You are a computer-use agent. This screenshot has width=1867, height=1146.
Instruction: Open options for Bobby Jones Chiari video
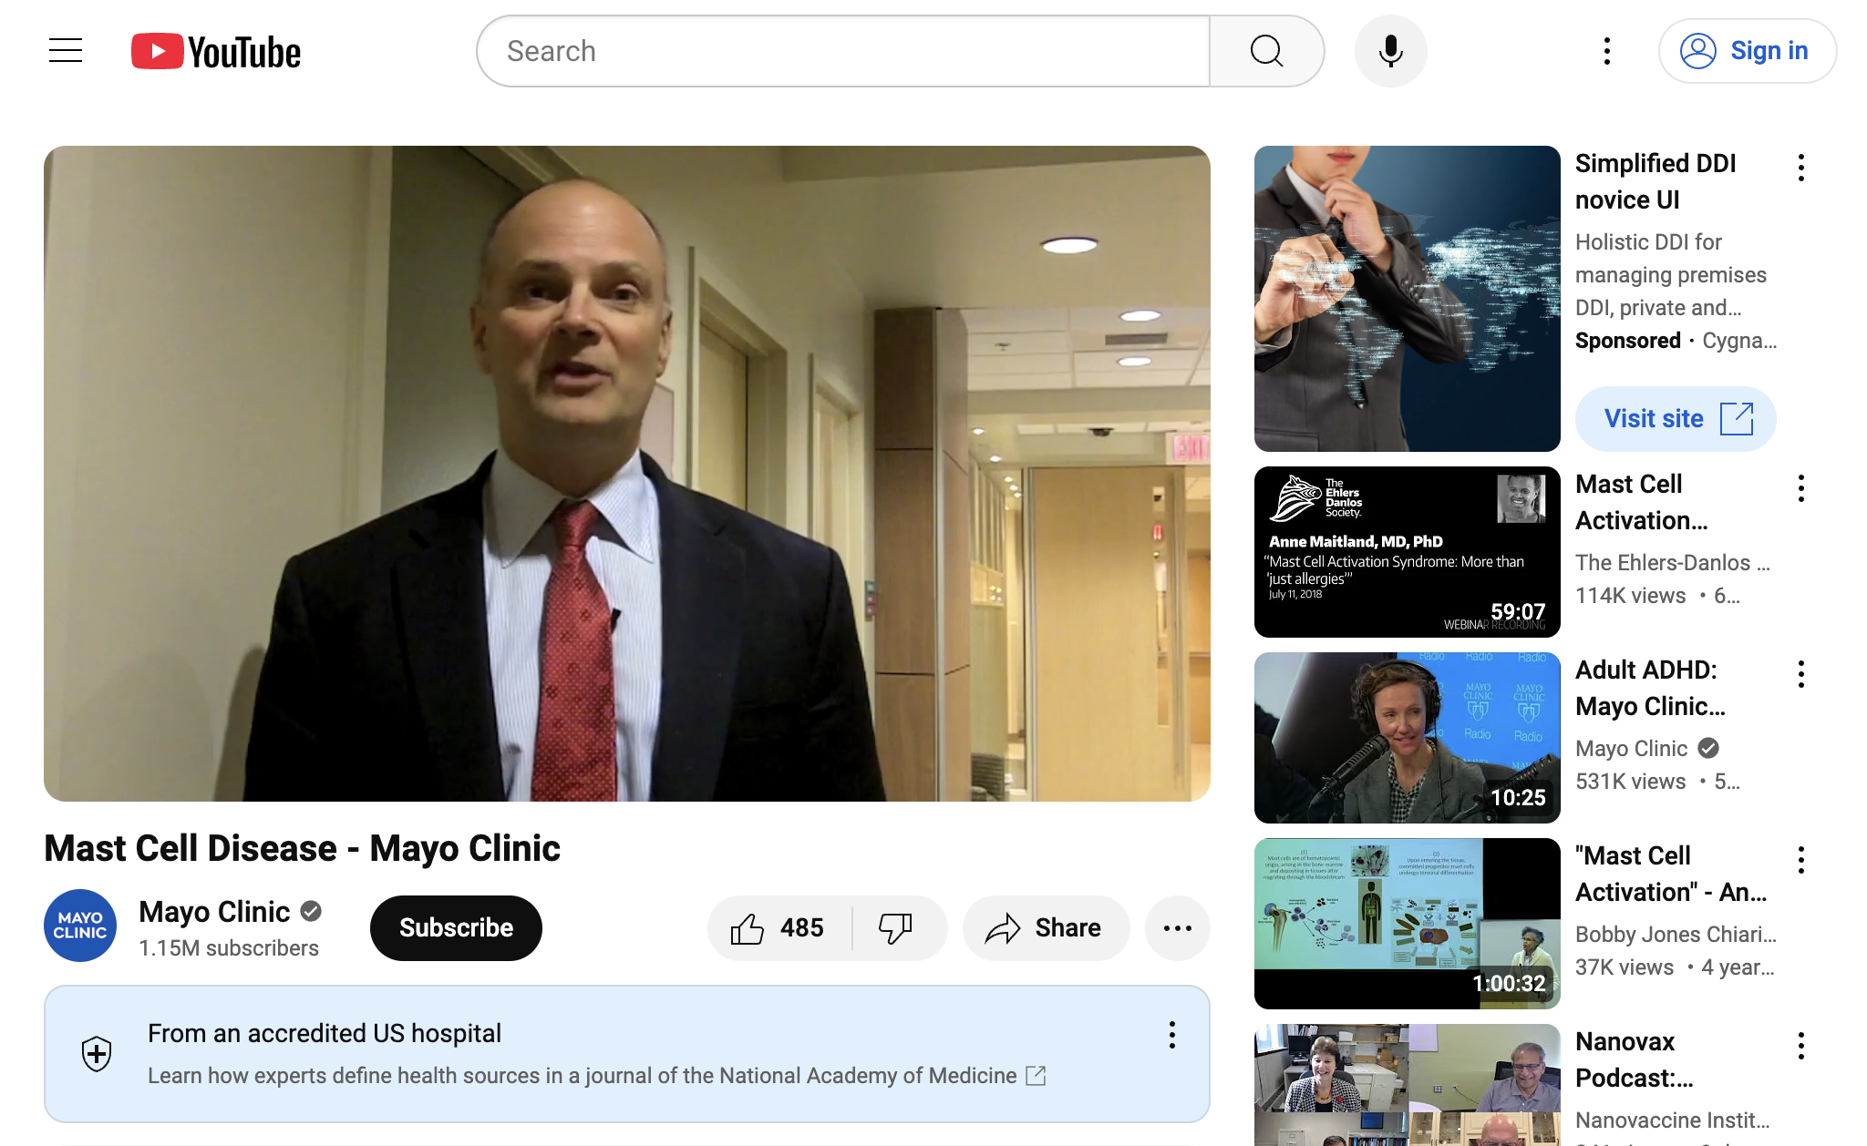(x=1801, y=860)
